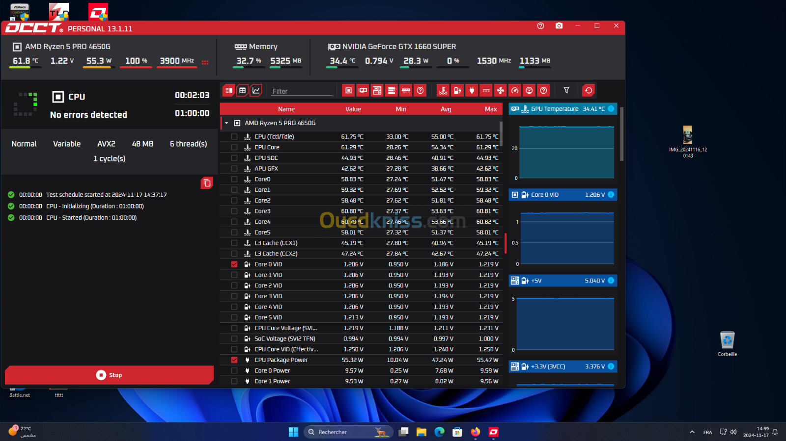This screenshot has width=786, height=441.
Task: Select the CPU Core Voltage (SVI...) row
Action: click(x=362, y=328)
